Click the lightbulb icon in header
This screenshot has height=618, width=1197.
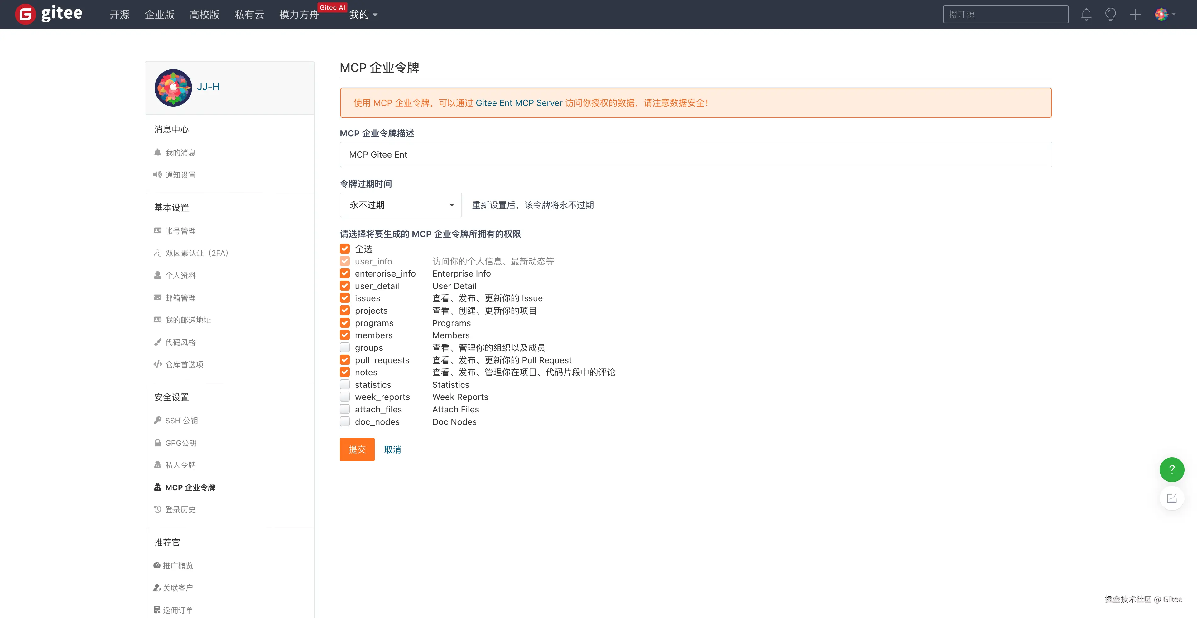point(1111,14)
